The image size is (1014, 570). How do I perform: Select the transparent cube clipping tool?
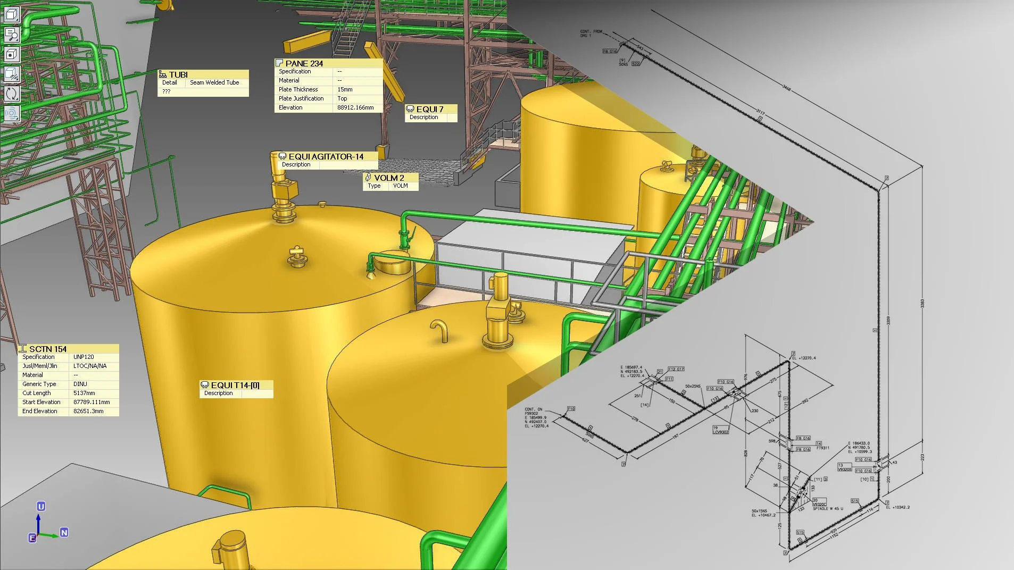[10, 73]
